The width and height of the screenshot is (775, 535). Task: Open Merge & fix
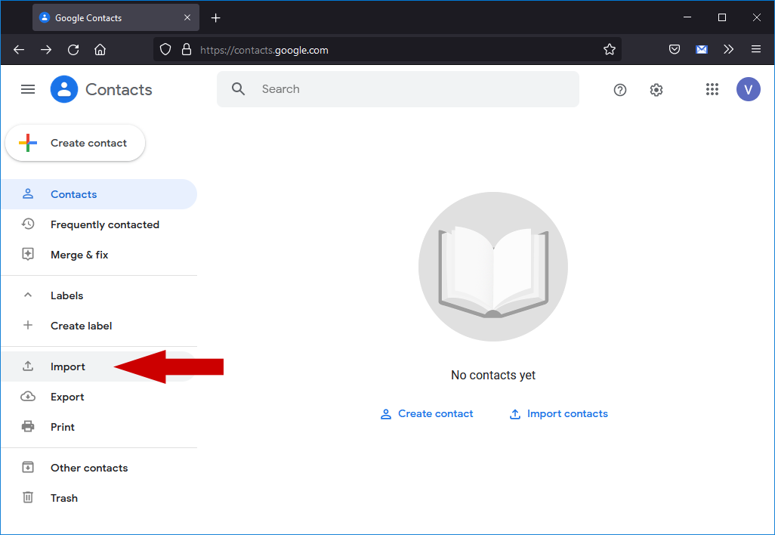99,255
